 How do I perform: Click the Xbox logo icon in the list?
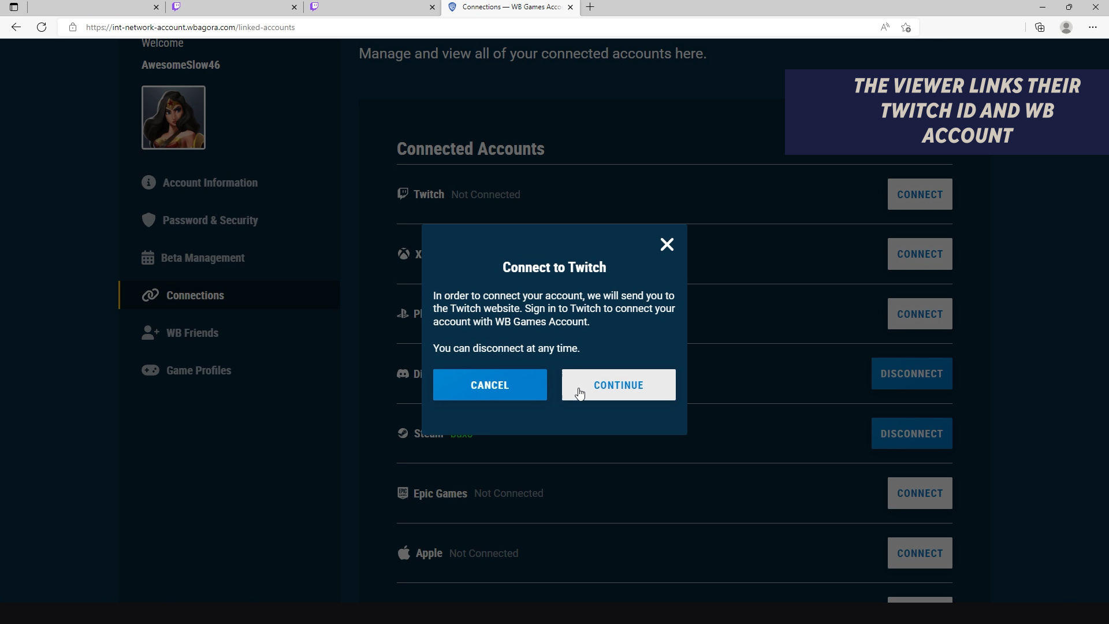403,254
